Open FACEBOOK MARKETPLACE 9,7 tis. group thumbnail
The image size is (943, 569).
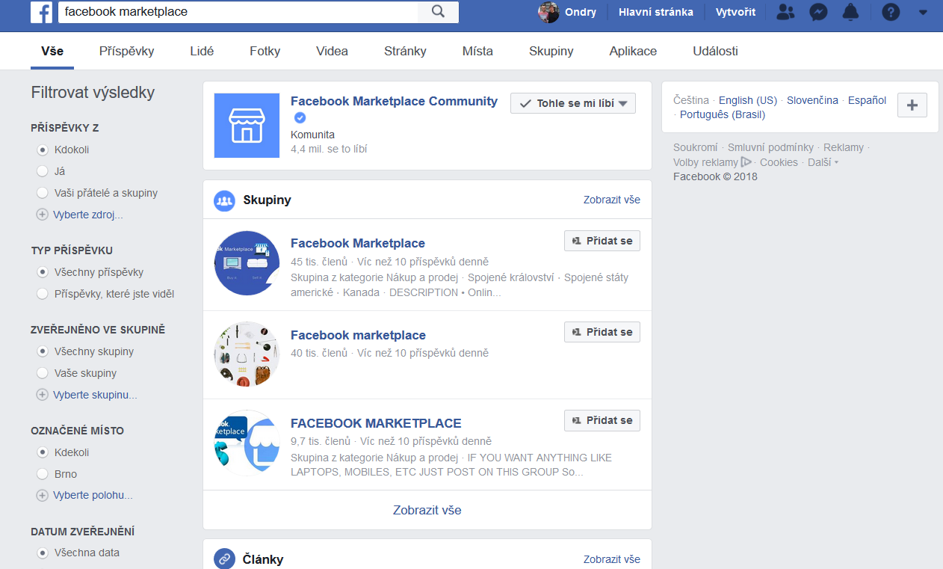tap(247, 443)
